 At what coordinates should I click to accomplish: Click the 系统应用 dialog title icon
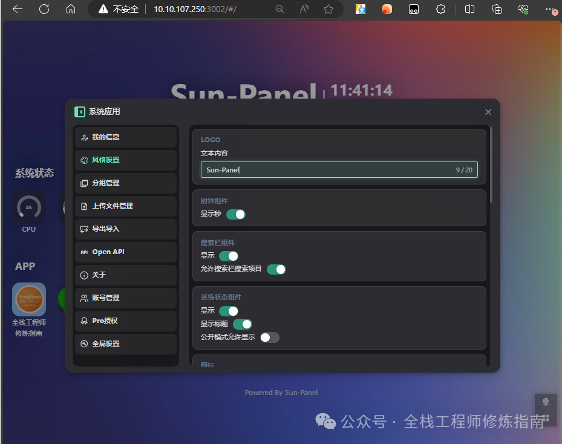(x=79, y=112)
